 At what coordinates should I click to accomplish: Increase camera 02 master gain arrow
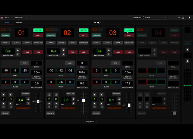[63, 50]
